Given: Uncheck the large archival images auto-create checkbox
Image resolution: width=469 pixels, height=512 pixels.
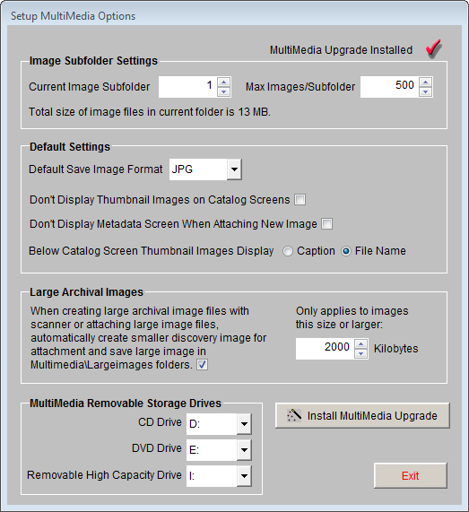Looking at the screenshot, I should point(202,365).
